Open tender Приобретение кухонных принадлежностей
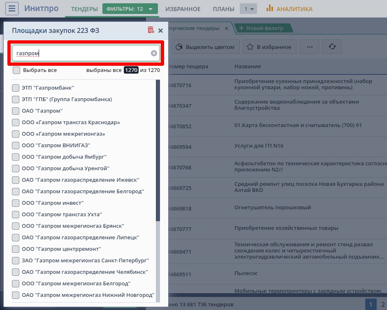387x310 pixels. coord(303,84)
